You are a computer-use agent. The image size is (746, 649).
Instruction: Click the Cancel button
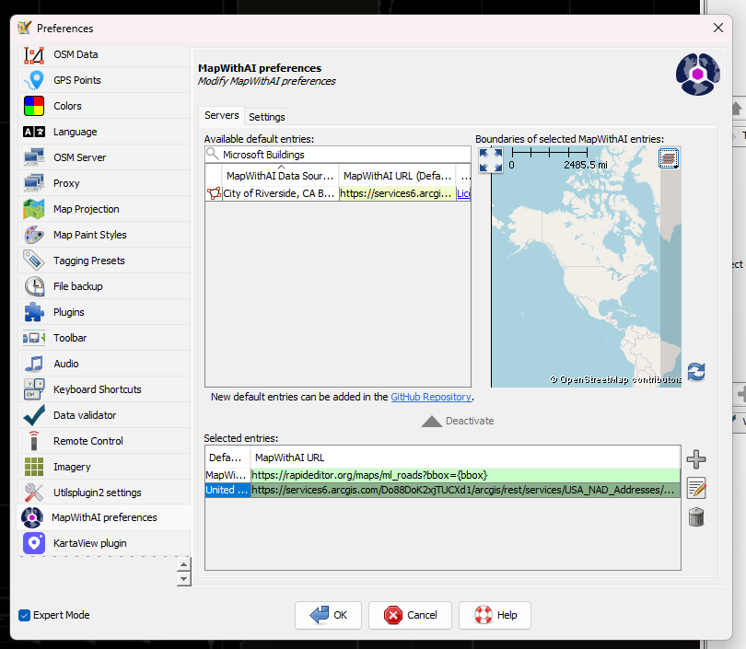(410, 615)
